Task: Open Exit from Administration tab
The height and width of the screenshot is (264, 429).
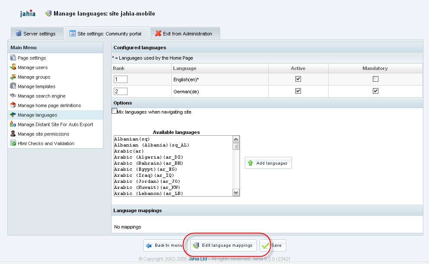Action: coord(185,33)
